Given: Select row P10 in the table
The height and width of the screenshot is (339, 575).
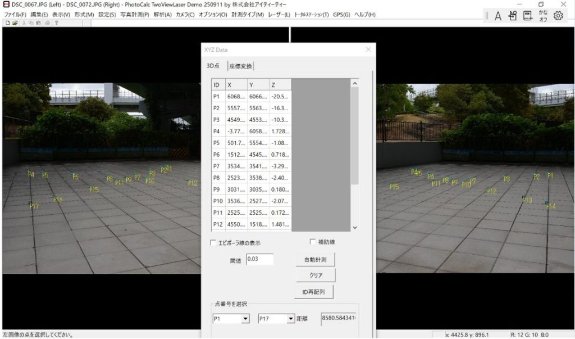Looking at the screenshot, I should click(x=252, y=201).
